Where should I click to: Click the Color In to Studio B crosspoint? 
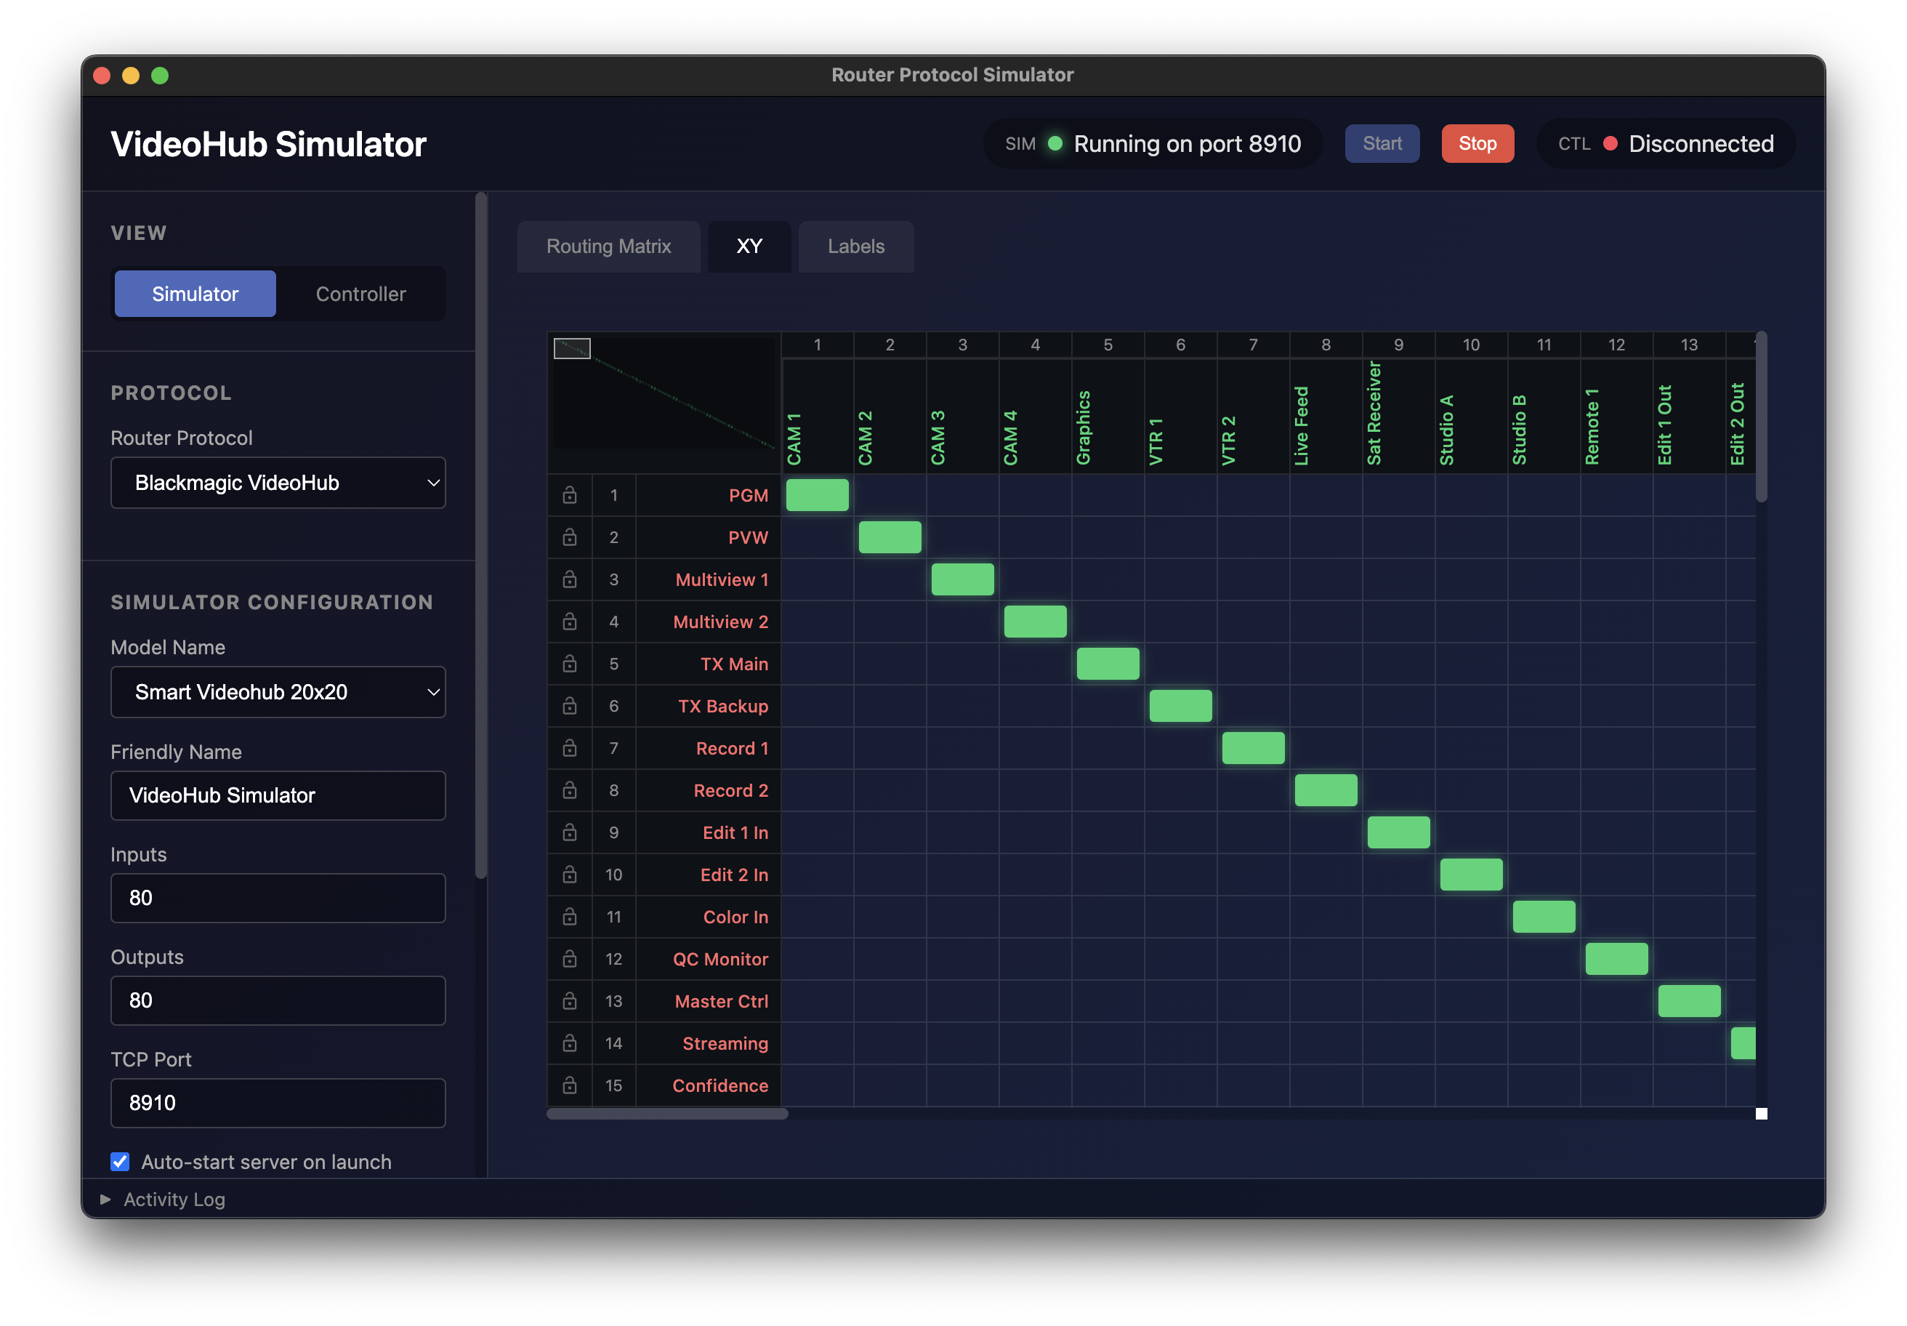[1544, 917]
